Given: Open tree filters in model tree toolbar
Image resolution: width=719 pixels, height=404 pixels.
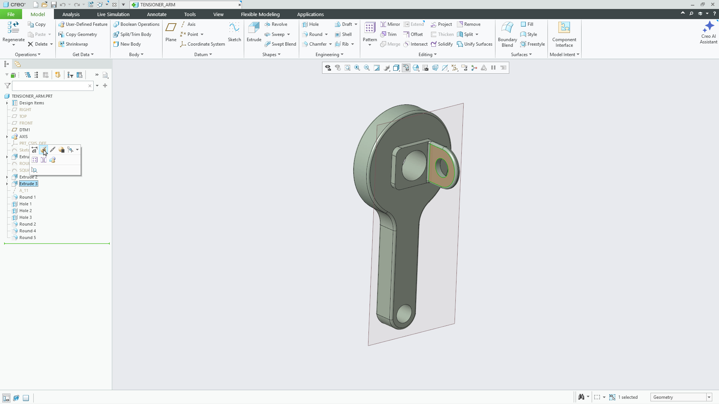Looking at the screenshot, I should pos(70,75).
